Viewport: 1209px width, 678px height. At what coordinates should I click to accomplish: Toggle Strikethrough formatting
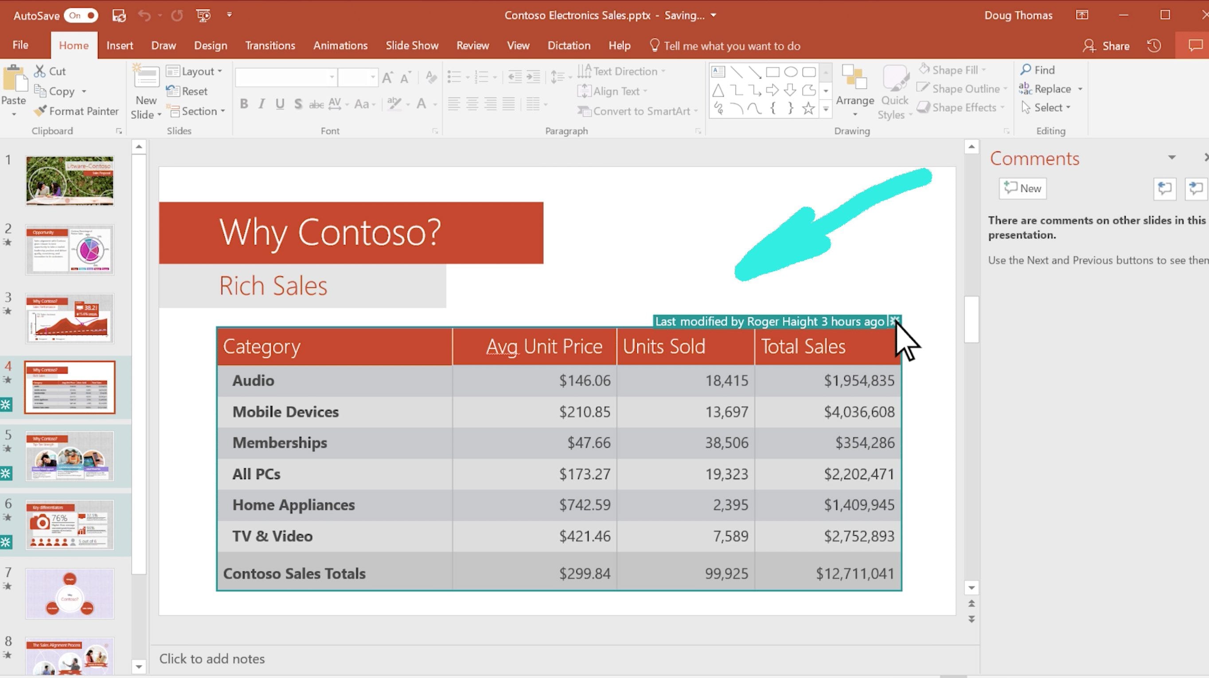pos(316,104)
